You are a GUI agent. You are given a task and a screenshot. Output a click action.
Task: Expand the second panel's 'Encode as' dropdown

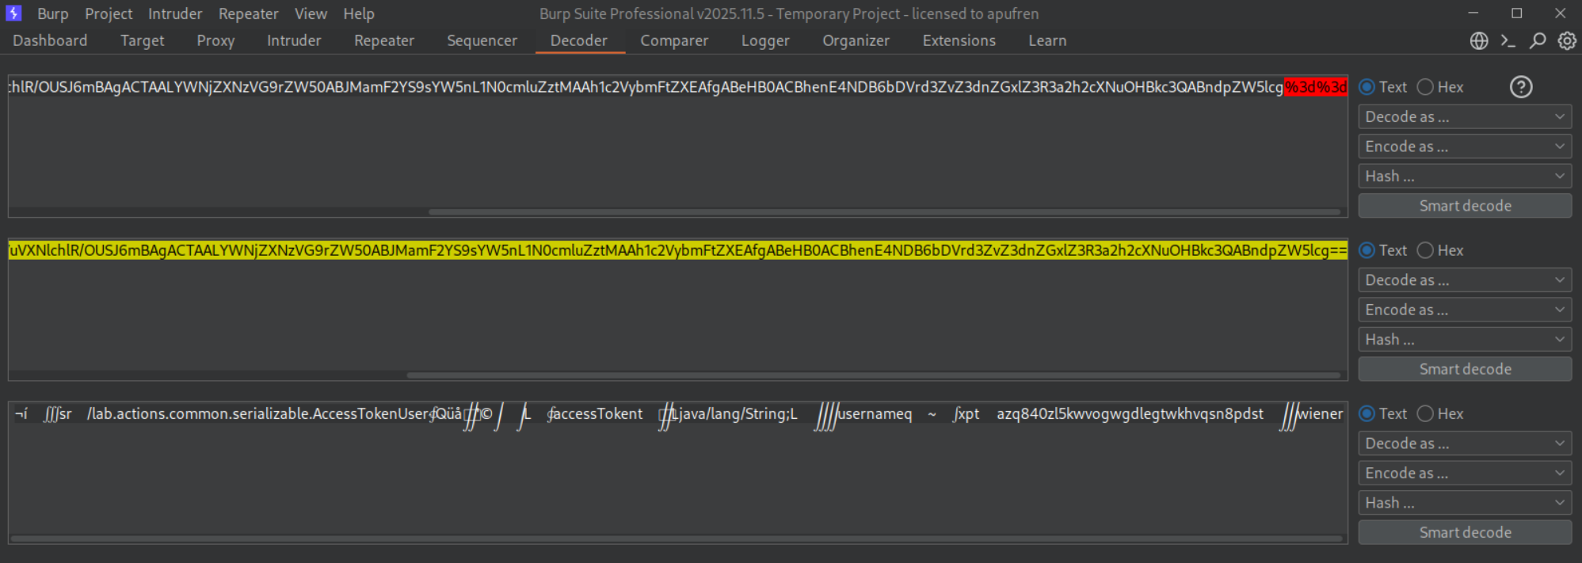click(x=1464, y=310)
